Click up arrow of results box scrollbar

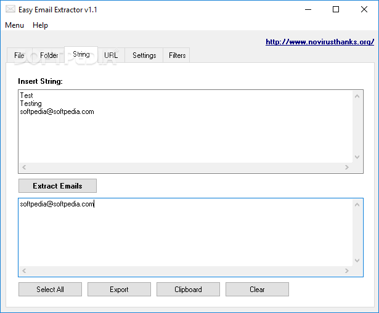[x=357, y=205]
